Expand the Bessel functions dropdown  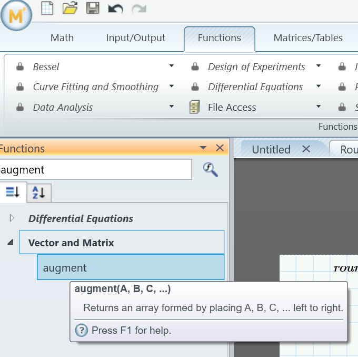click(x=171, y=66)
